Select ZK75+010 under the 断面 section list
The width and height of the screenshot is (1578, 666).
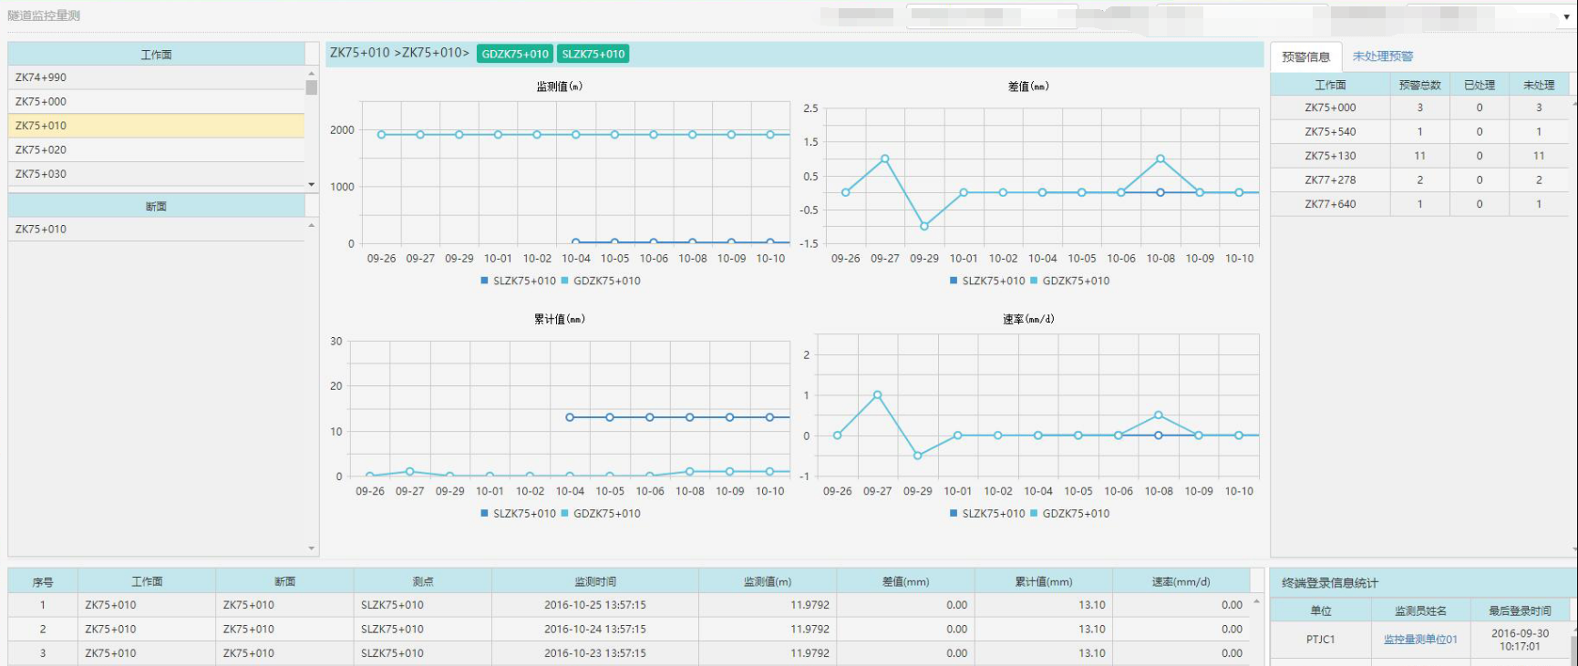tap(156, 230)
